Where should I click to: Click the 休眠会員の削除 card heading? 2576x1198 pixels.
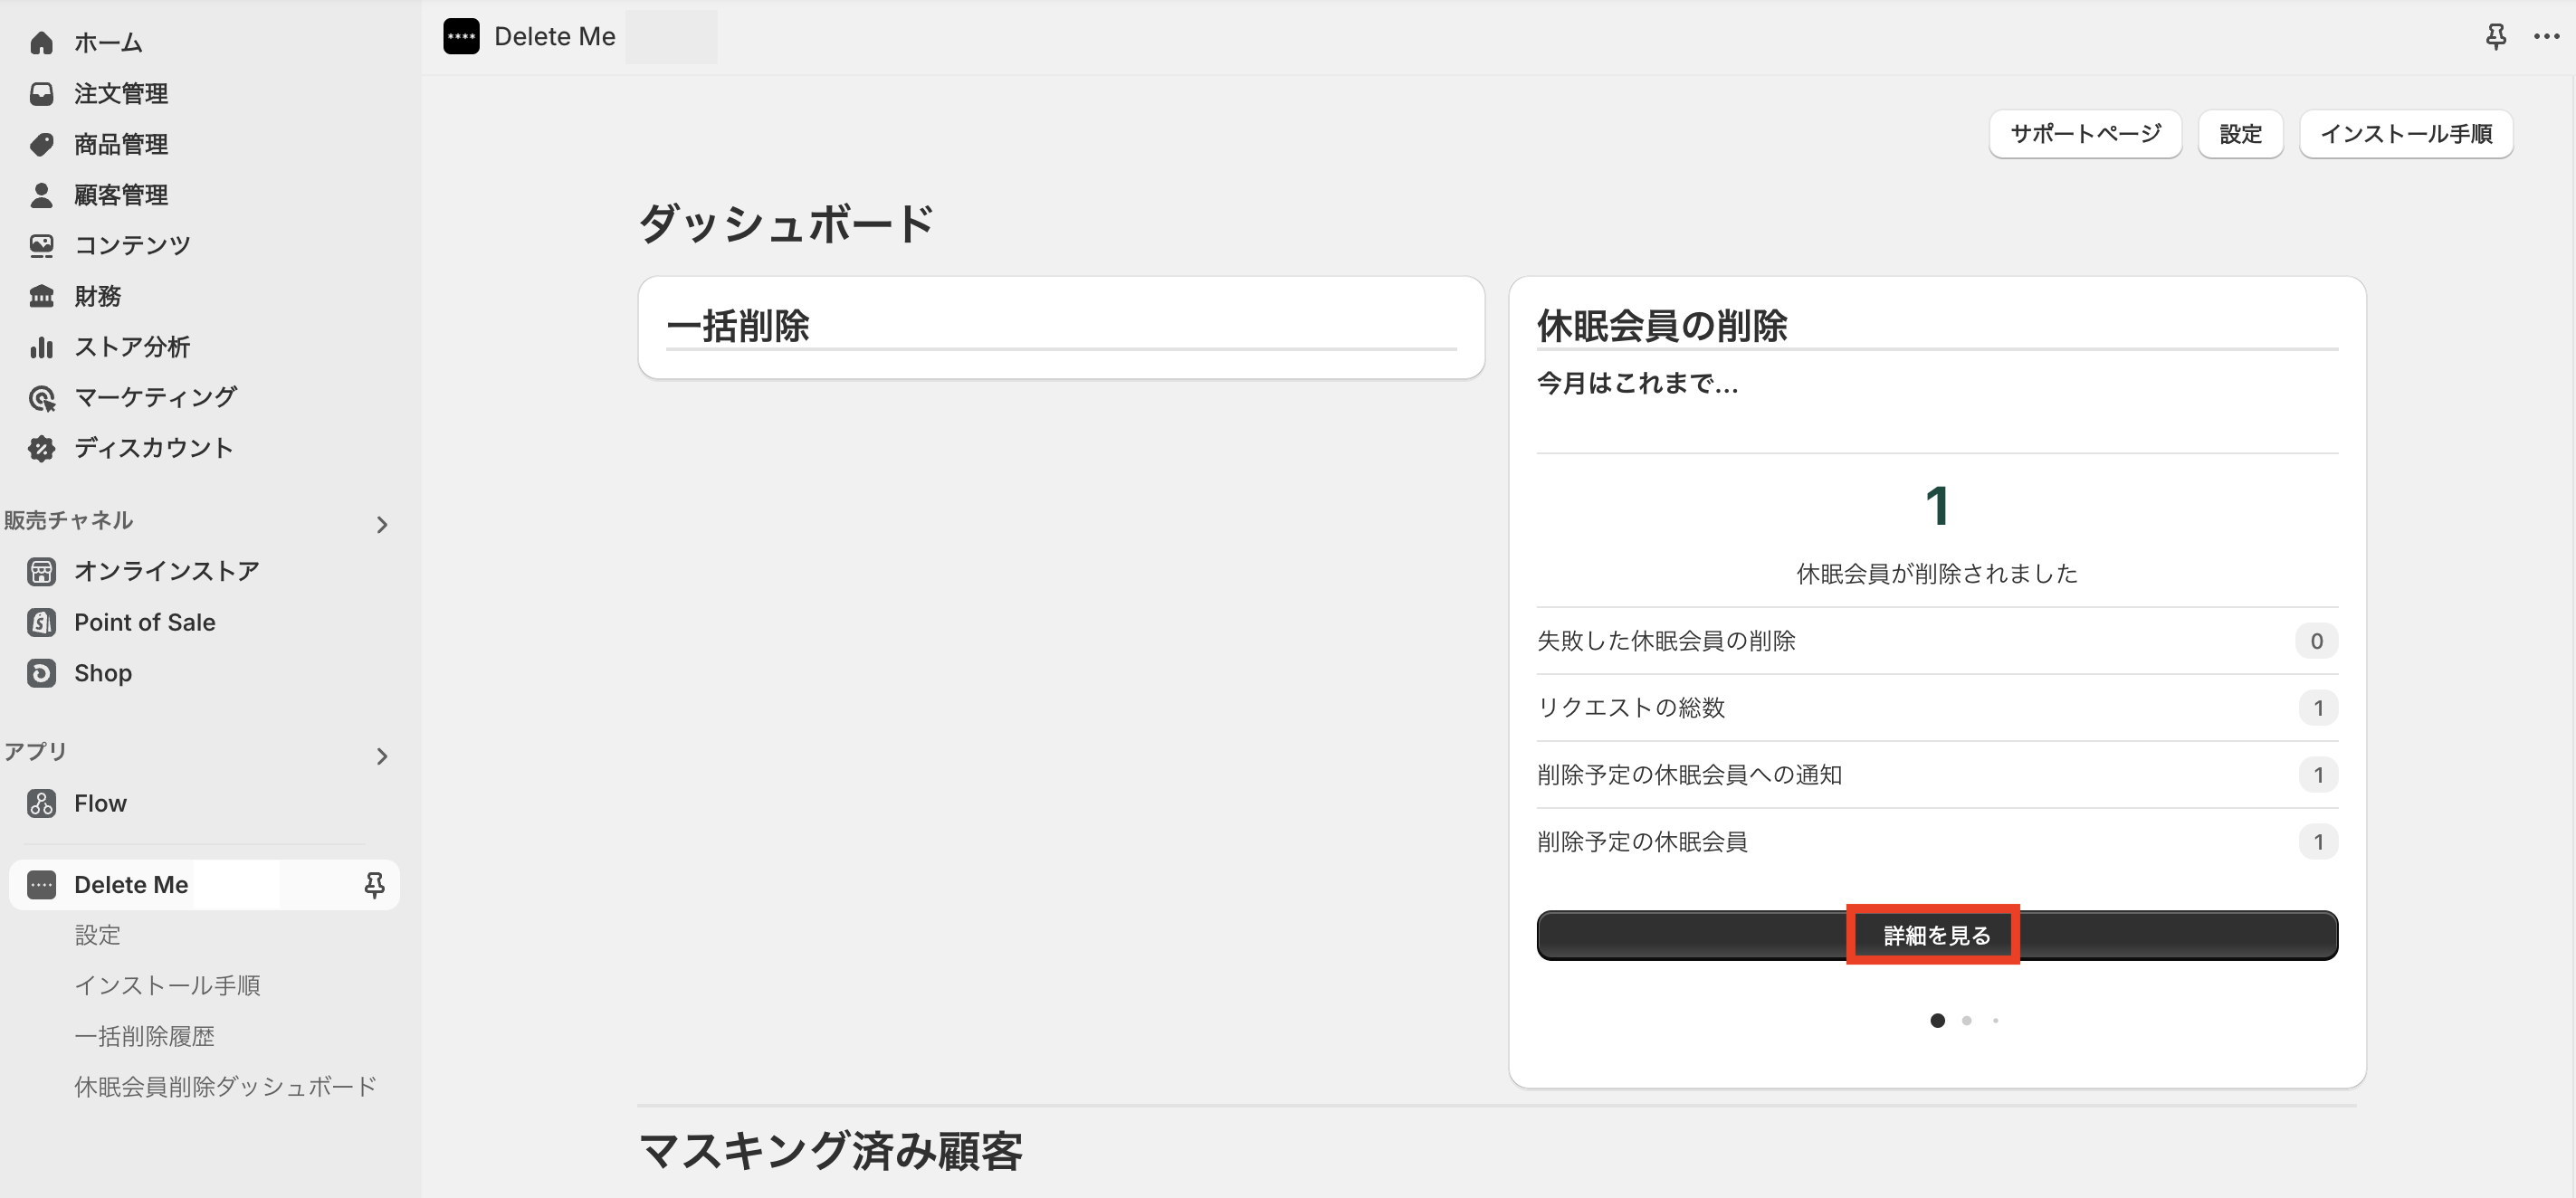coord(1662,326)
